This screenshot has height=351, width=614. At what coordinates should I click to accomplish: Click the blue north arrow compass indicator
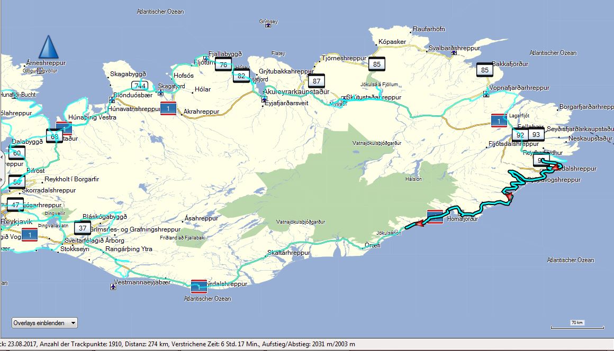48,48
